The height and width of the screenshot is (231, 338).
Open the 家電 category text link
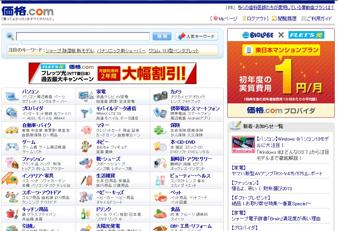(101, 92)
